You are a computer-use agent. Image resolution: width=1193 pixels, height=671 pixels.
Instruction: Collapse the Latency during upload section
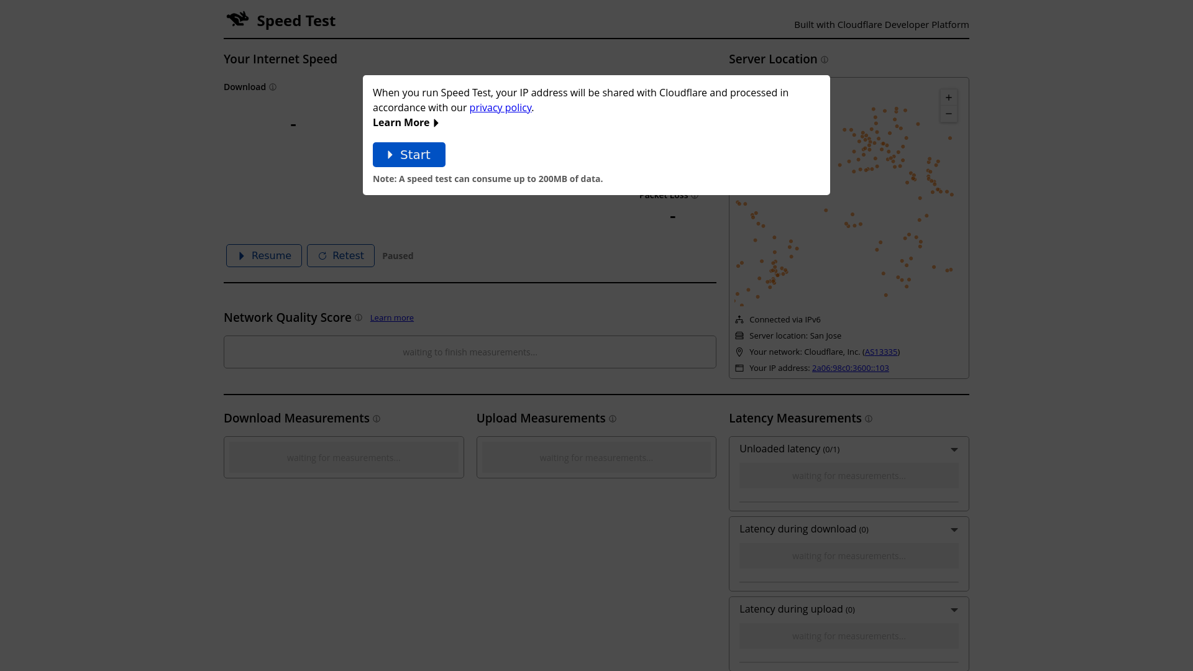point(954,609)
